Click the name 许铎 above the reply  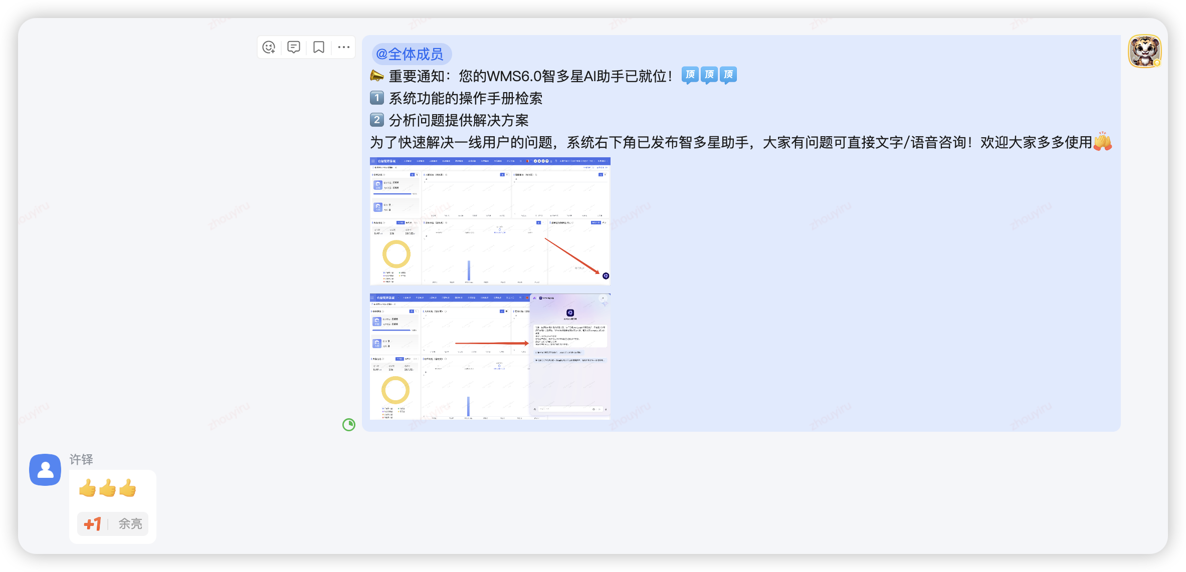click(81, 459)
